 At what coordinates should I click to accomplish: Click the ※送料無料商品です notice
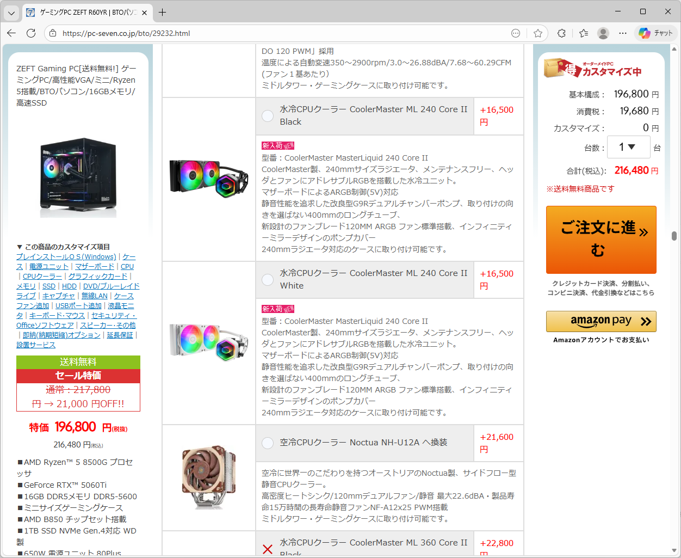(x=580, y=189)
